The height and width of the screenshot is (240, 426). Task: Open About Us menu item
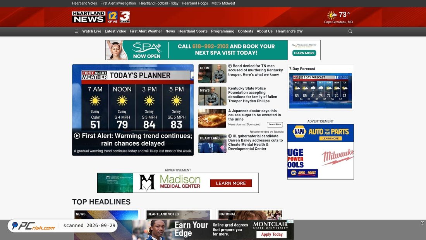click(265, 31)
